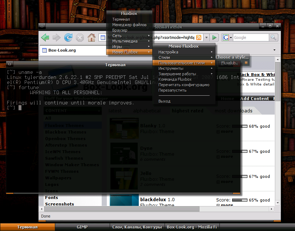Open the Screenshots category link
The width and height of the screenshot is (295, 231).
click(60, 204)
